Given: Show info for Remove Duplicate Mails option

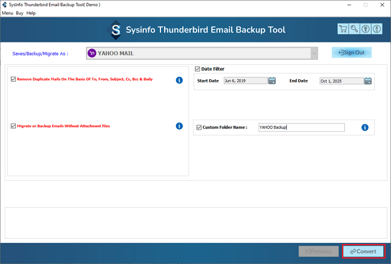Looking at the screenshot, I should pyautogui.click(x=179, y=80).
